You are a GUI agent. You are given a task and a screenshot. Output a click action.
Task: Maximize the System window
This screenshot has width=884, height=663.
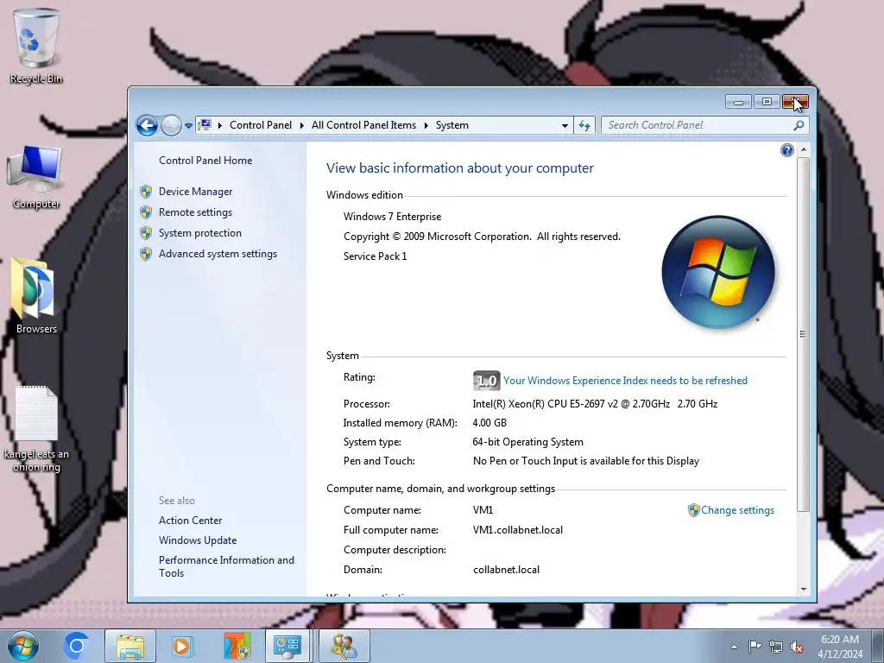coord(767,102)
